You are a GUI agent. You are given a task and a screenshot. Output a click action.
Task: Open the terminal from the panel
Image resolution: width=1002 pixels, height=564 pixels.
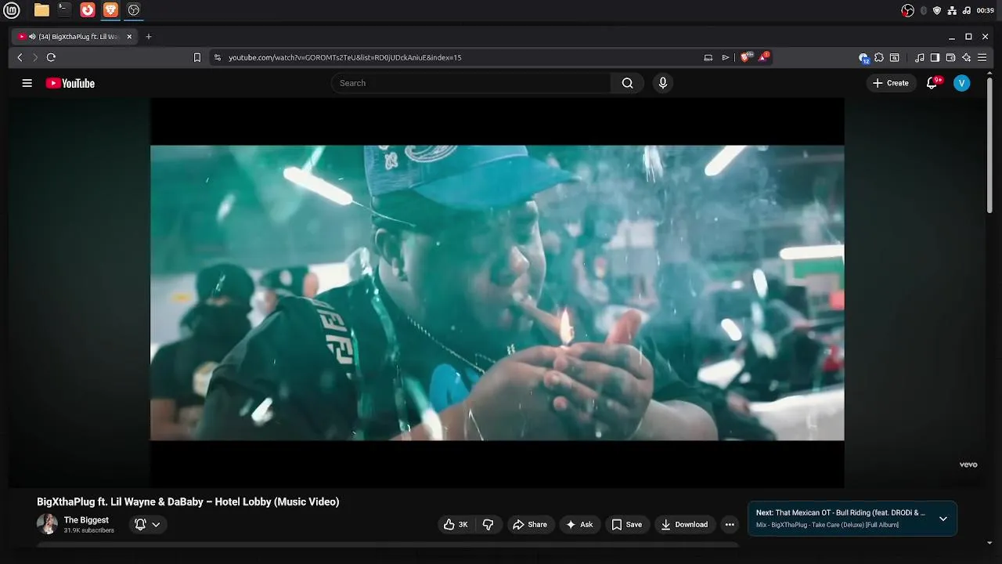coord(64,10)
